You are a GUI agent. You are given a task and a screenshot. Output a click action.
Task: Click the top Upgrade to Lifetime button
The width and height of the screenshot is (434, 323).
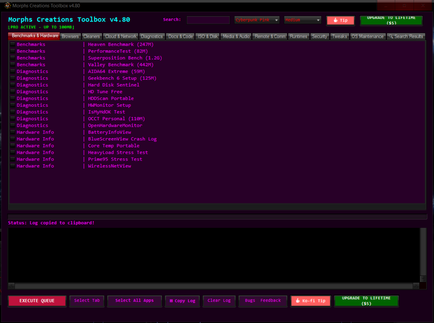point(391,20)
